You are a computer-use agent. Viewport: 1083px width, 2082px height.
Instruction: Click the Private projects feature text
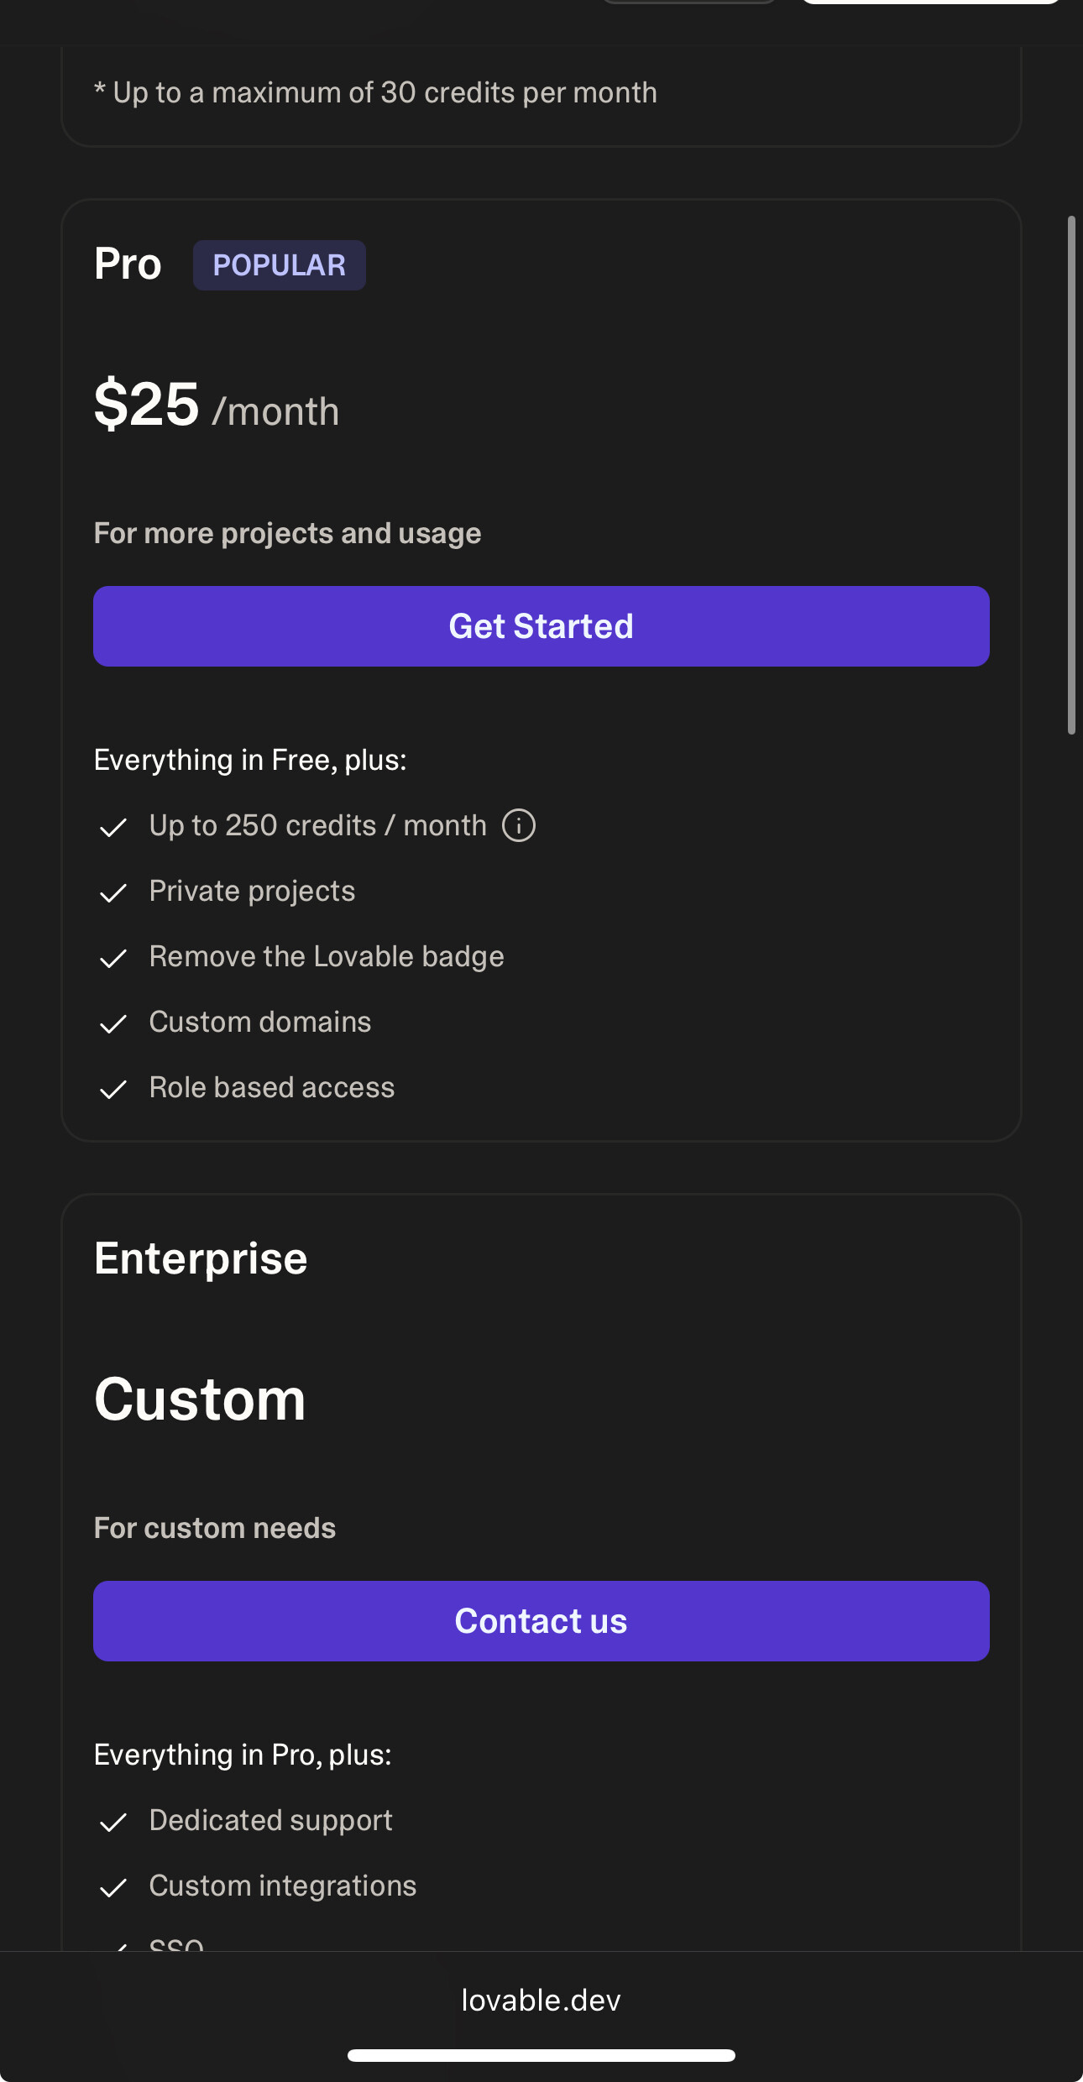click(252, 891)
